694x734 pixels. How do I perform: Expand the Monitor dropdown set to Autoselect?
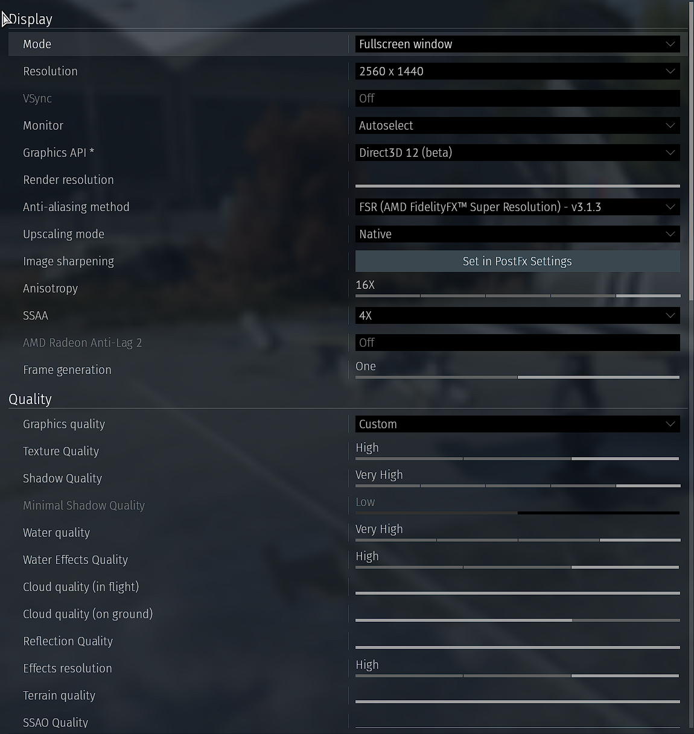click(517, 125)
